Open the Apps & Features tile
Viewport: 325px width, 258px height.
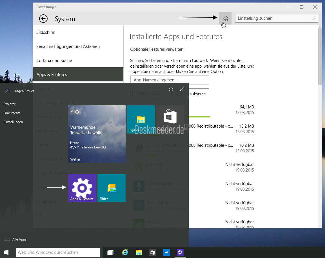[82, 188]
